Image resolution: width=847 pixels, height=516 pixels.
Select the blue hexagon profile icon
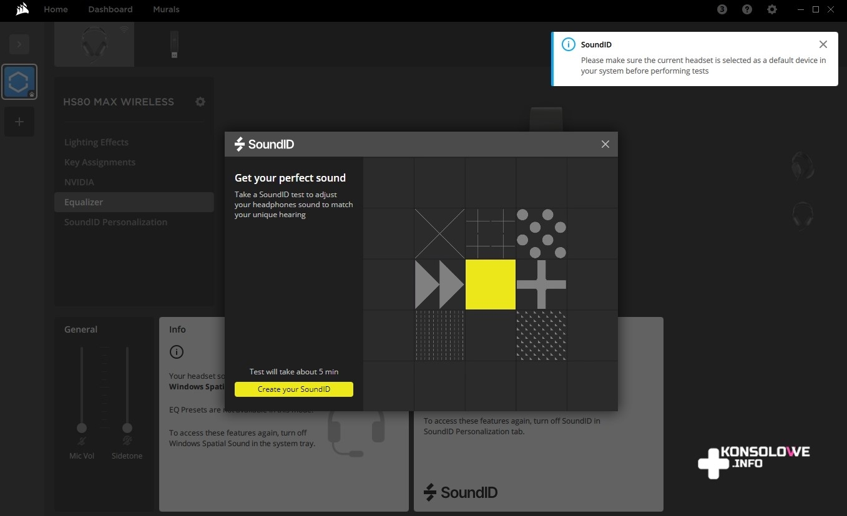19,82
